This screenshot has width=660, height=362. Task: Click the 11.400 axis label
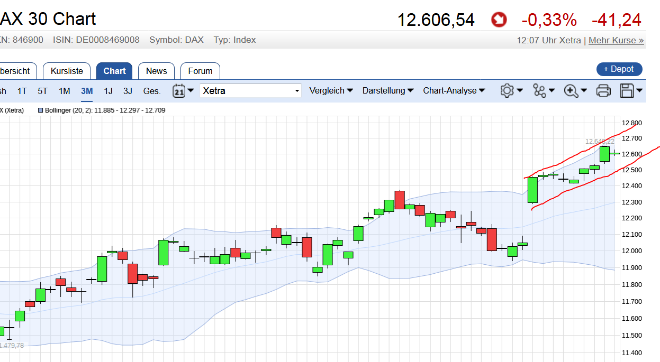(x=632, y=352)
